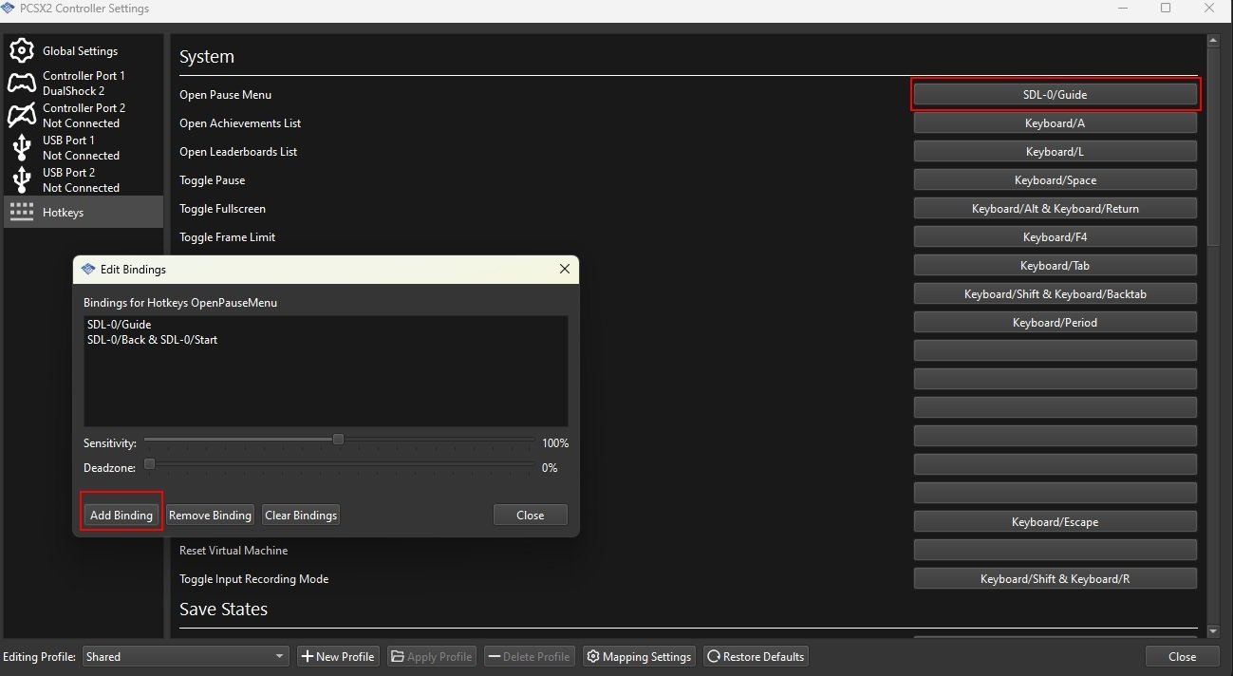Open USB Port 1 settings
Viewport: 1233px width, 676px height.
coord(83,148)
